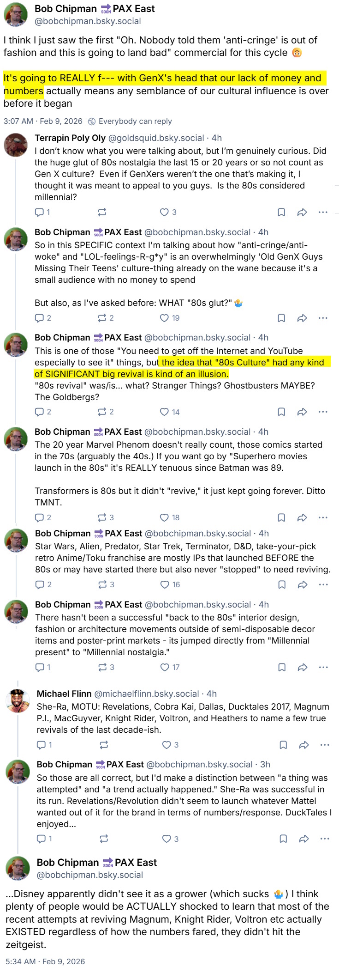Open more options on Michael Flinn's post
Viewport: 339px width, 979px height.
325,745
